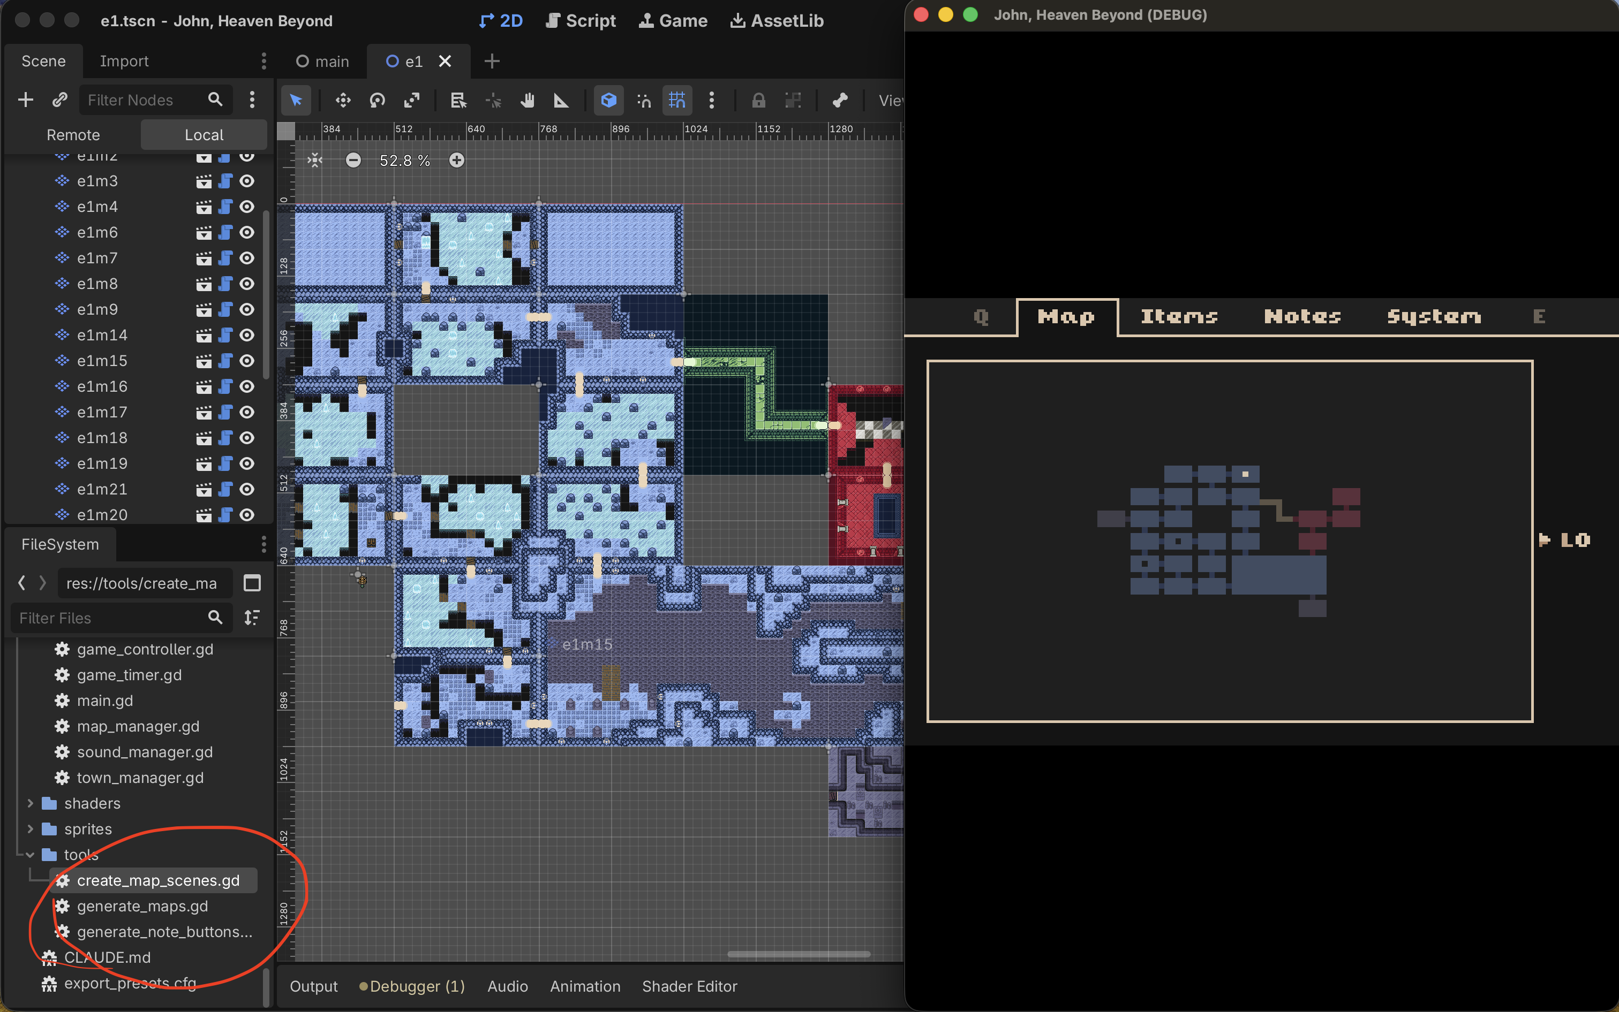Hide the e1m14 node

(x=246, y=336)
